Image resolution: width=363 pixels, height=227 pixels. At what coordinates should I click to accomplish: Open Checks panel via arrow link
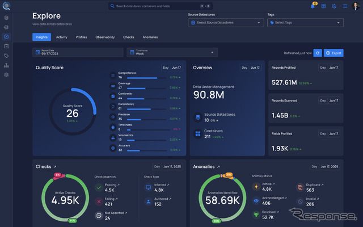[x=55, y=167]
